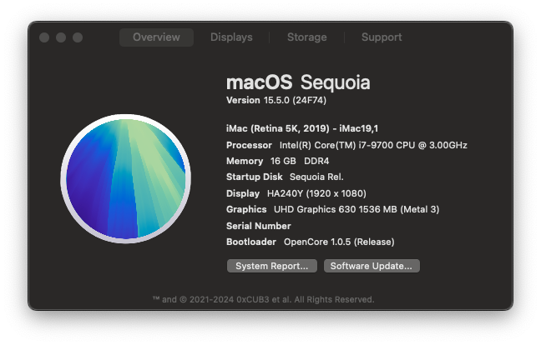The width and height of the screenshot is (541, 345).
Task: Select the Overview tab
Action: (x=156, y=37)
